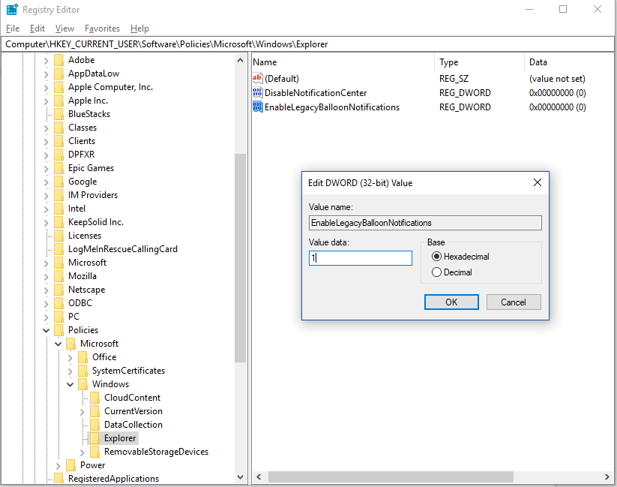Expand the Apple Computer, Inc. key
Screen dimensions: 617x487
(x=46, y=88)
